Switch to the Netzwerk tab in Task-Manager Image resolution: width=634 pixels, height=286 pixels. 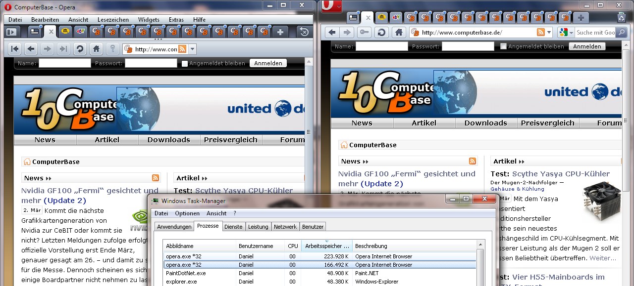285,227
